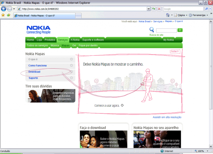This screenshot has height=154, width=213.
Task: Open the Download sidebar link
Action: [34, 72]
